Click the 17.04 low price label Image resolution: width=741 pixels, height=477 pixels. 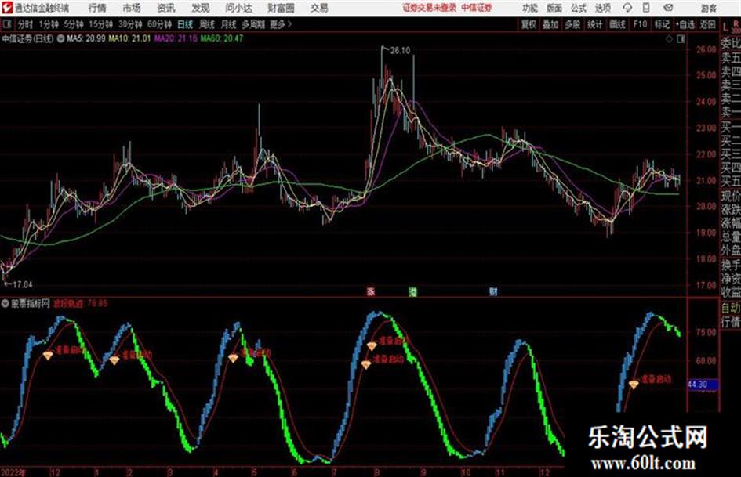(22, 285)
